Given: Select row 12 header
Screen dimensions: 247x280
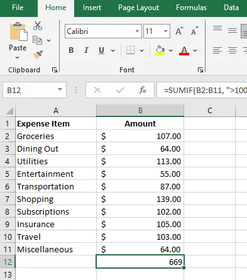Looking at the screenshot, I should coord(8,262).
